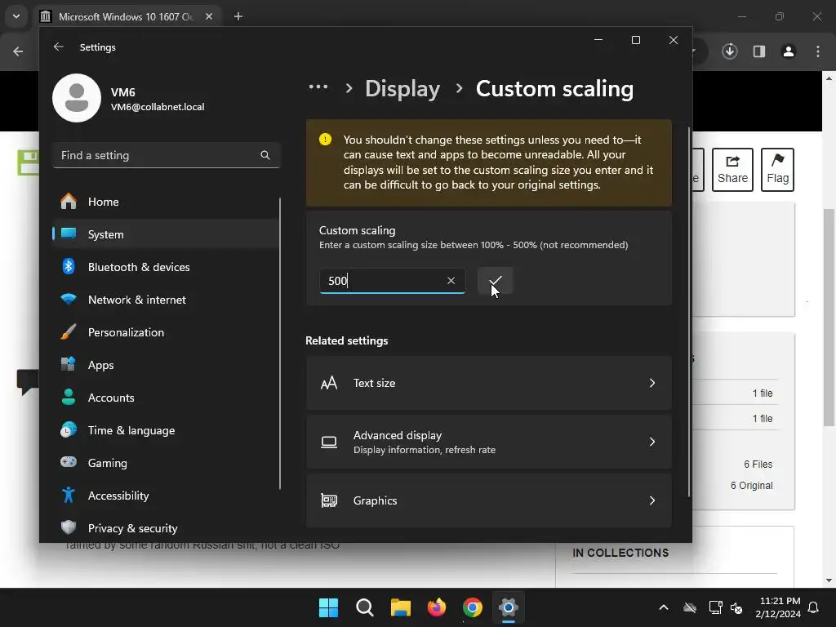Screen dimensions: 836x627
Task: Launch Firefox from taskbar
Action: coord(437,607)
